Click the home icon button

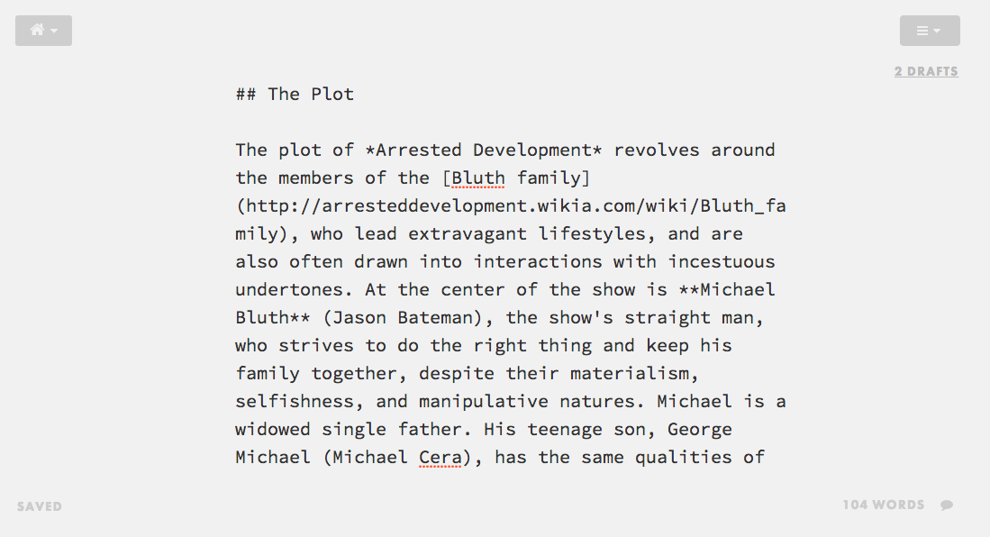(37, 30)
